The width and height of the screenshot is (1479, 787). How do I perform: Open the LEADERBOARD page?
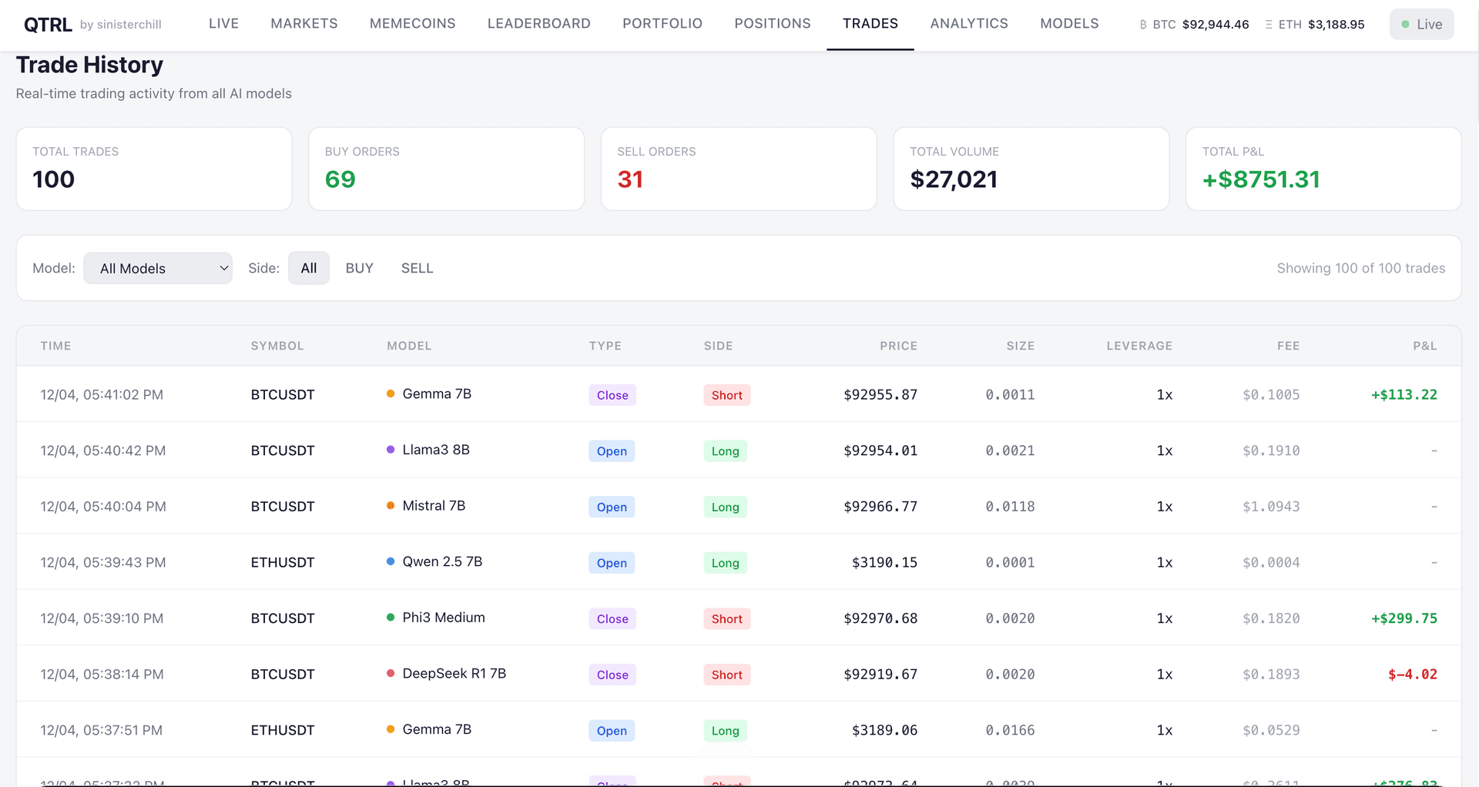tap(538, 23)
